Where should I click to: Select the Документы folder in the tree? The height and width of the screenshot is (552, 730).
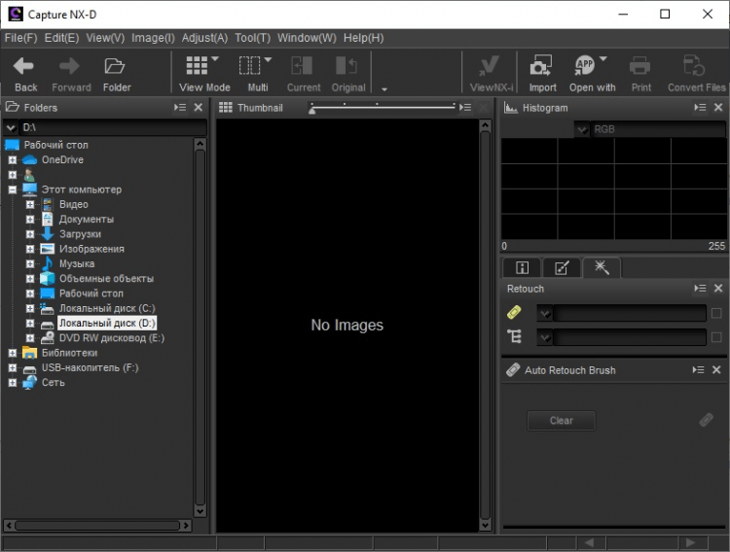click(x=86, y=220)
